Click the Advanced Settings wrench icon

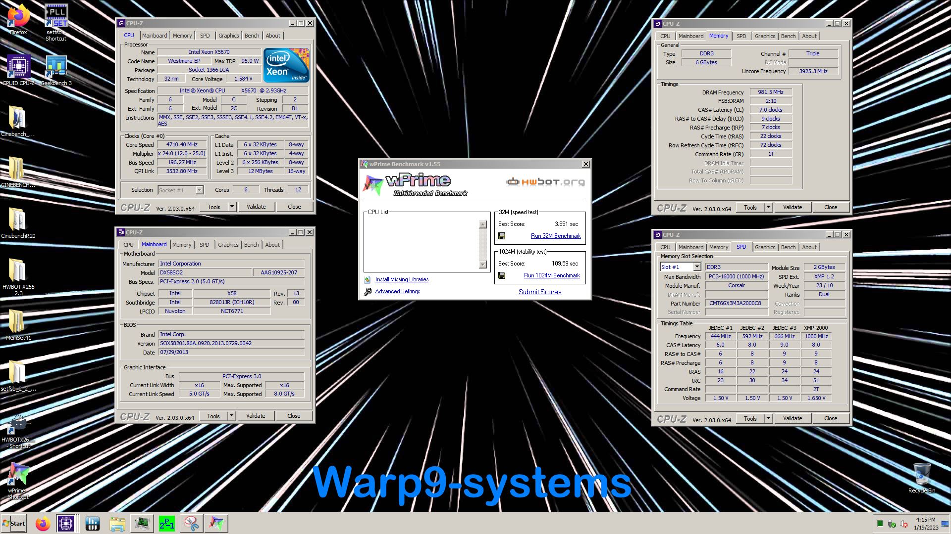(x=368, y=292)
